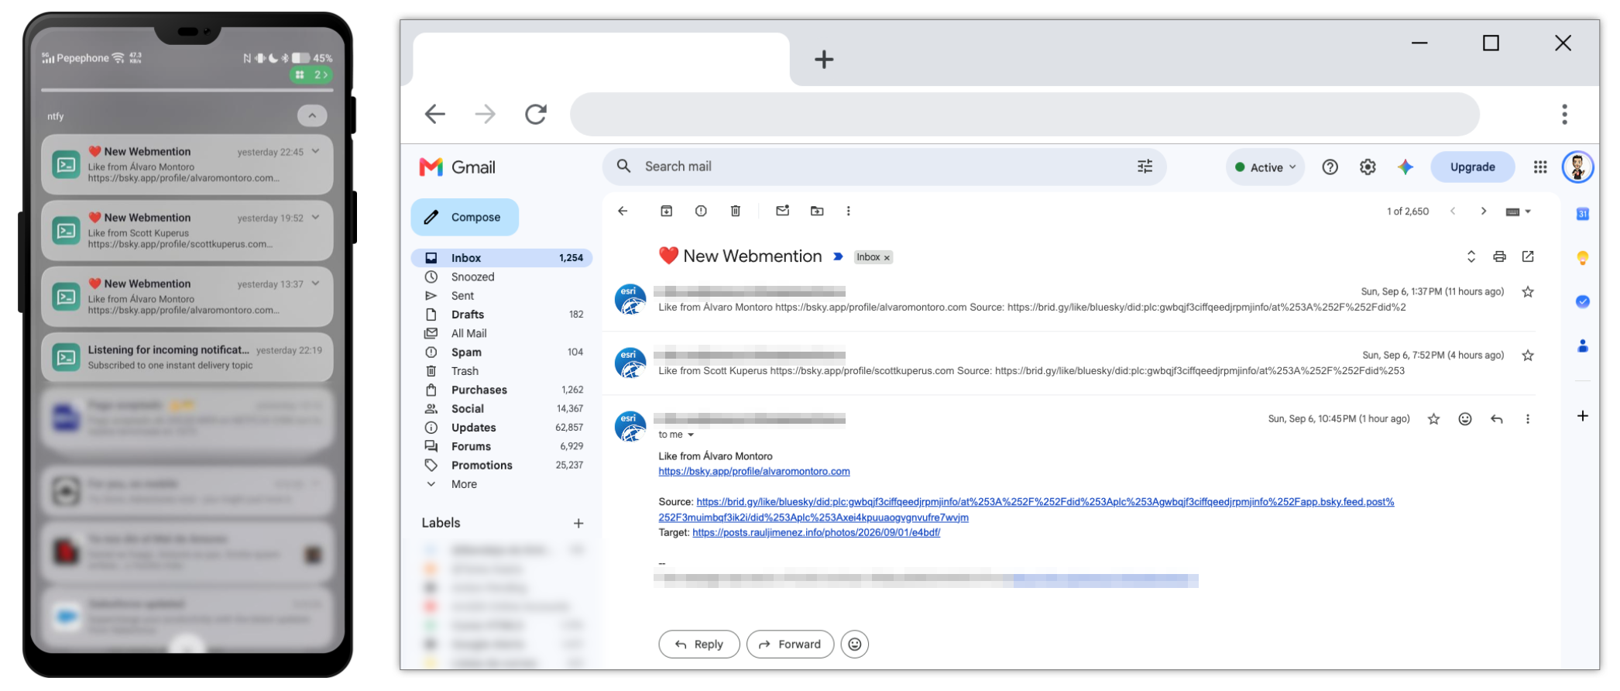The height and width of the screenshot is (691, 1620).
Task: Open Google Calendar side panel icon
Action: click(x=1583, y=214)
